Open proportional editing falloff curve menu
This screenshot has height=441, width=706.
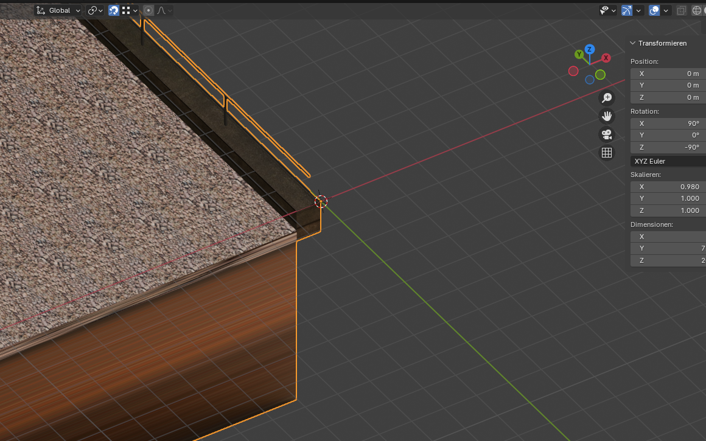coord(164,10)
